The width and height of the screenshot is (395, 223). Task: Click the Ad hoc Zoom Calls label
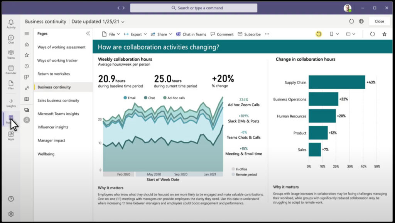pos(244,105)
